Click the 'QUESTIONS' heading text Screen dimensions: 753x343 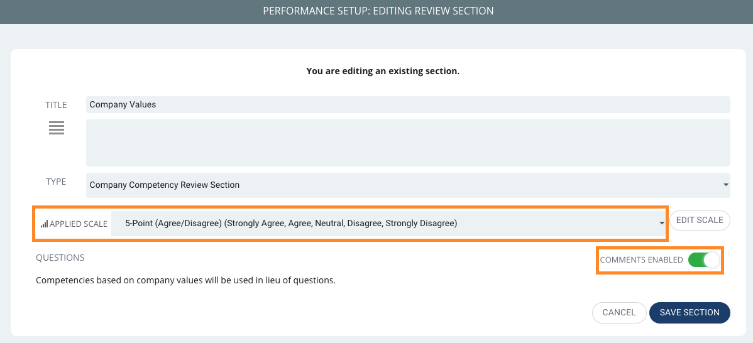[x=60, y=258]
